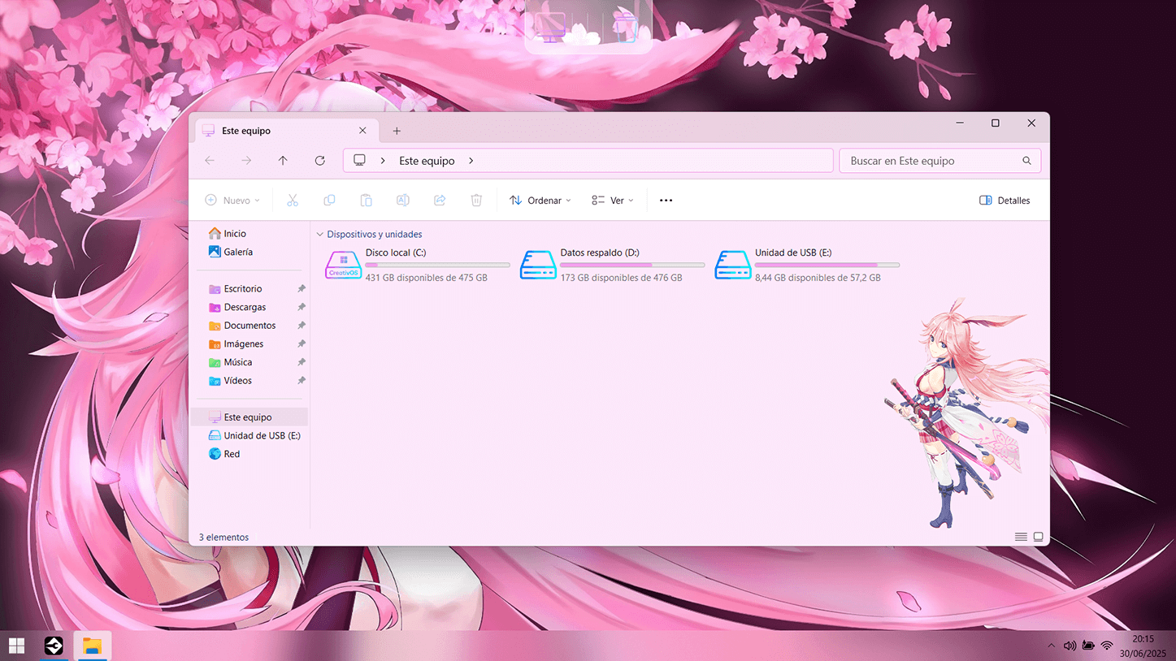Toggle the Detalles pane
Viewport: 1176px width, 661px height.
click(x=1005, y=201)
